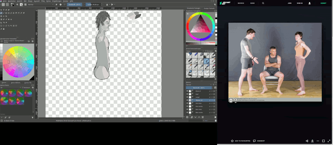Select the Pan hand tool

pos(4,29)
